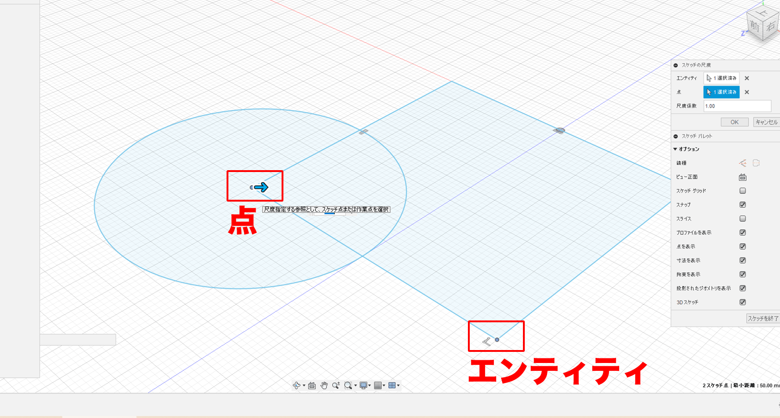Image resolution: width=780 pixels, height=418 pixels.
Task: Collapse the スケッチの尺度 dialog header
Action: point(676,65)
